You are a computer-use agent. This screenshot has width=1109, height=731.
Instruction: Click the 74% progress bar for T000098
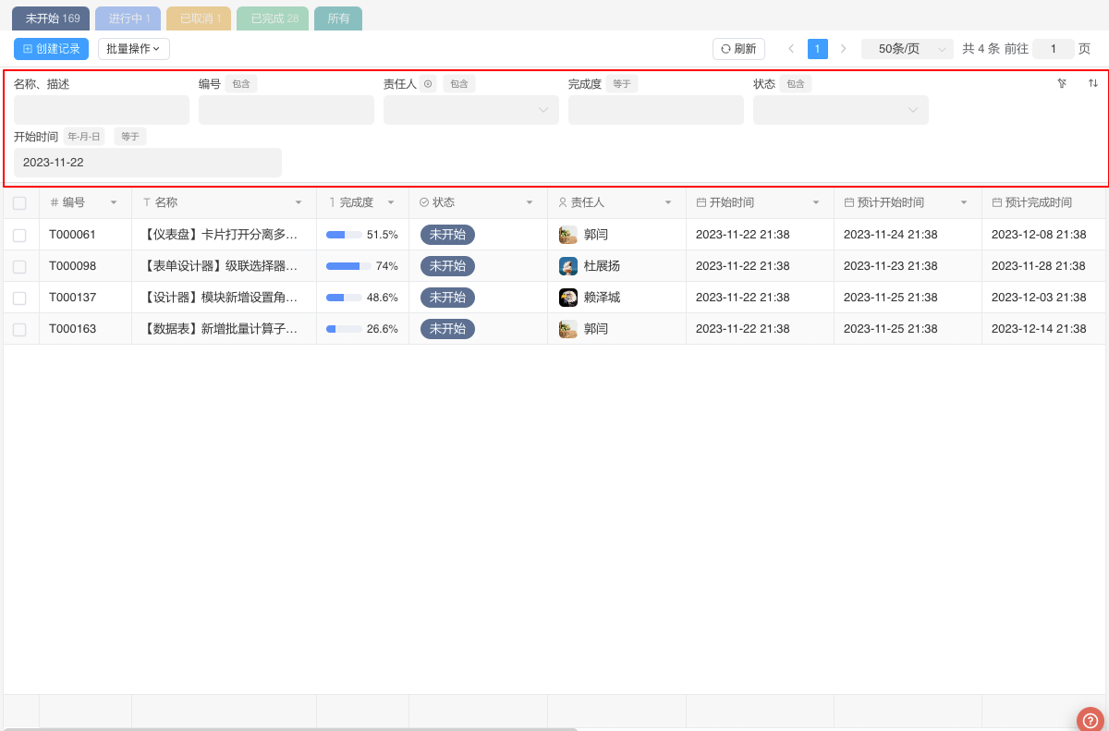click(348, 266)
